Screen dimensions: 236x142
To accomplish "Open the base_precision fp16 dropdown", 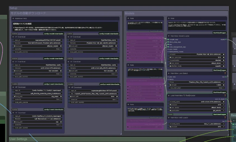I will (197, 57).
